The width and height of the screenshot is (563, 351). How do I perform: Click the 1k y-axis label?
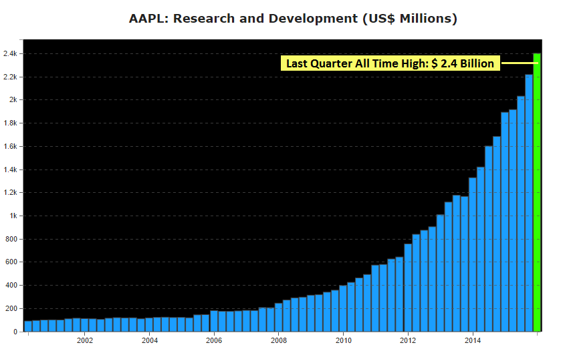tap(13, 216)
